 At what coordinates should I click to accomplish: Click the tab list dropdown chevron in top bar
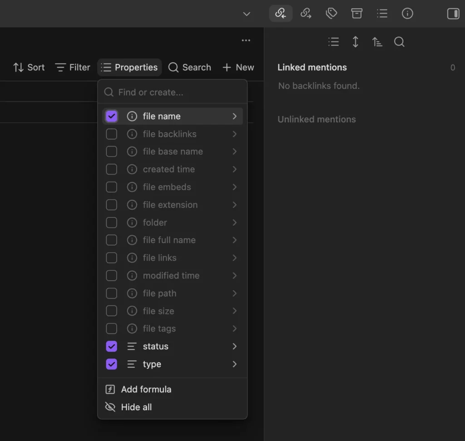247,14
